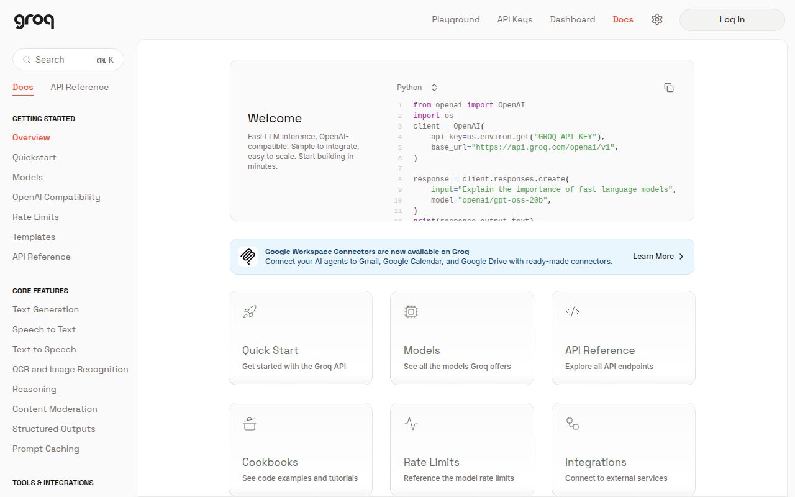The height and width of the screenshot is (497, 795).
Task: Open settings gear icon in header
Action: 657,19
